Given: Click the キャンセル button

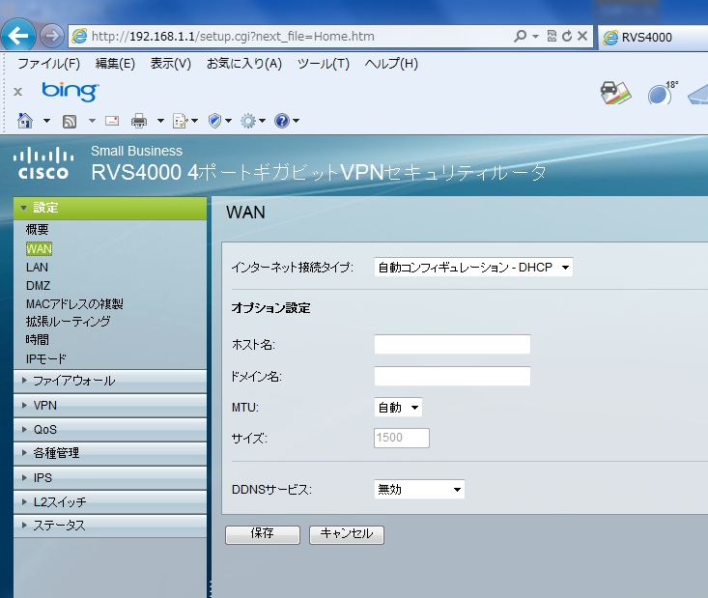Looking at the screenshot, I should pos(347,534).
